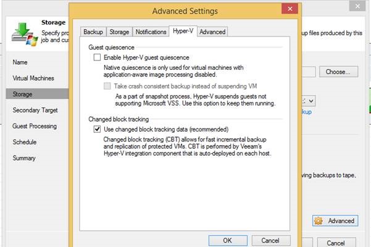Select Virtual Machines wizard step

(33, 78)
